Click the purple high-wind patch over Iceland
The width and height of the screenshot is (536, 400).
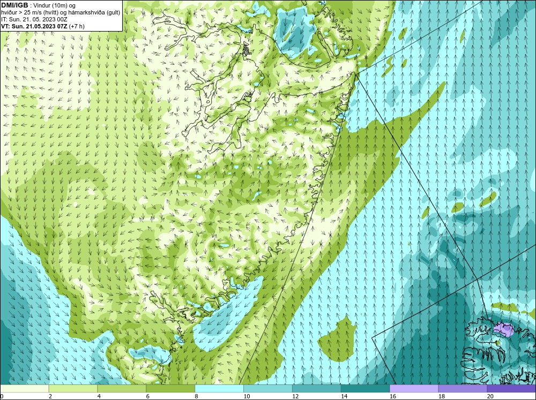tap(504, 329)
